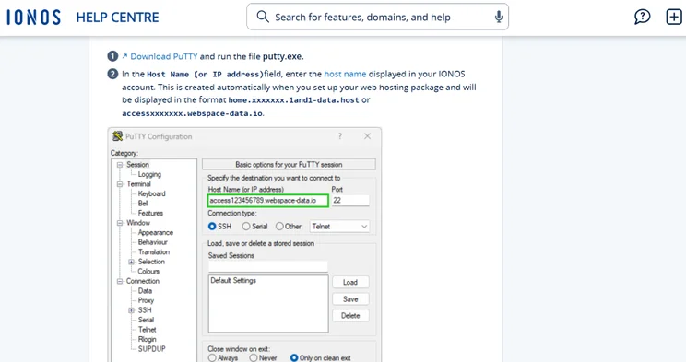The width and height of the screenshot is (686, 362).
Task: Click the Save button
Action: pyautogui.click(x=350, y=299)
